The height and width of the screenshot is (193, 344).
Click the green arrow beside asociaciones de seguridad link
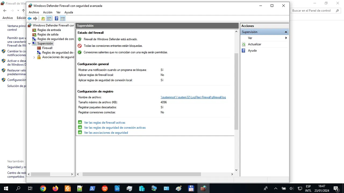pyautogui.click(x=80, y=133)
